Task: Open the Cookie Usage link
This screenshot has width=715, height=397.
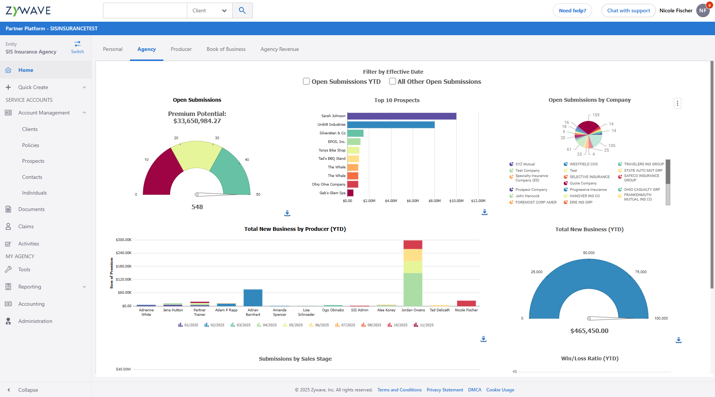Action: coord(500,390)
